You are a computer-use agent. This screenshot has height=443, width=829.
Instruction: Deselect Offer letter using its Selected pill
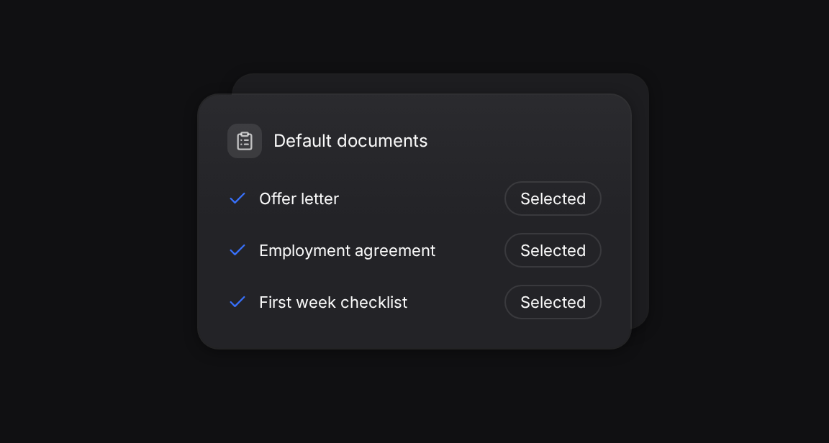(553, 198)
